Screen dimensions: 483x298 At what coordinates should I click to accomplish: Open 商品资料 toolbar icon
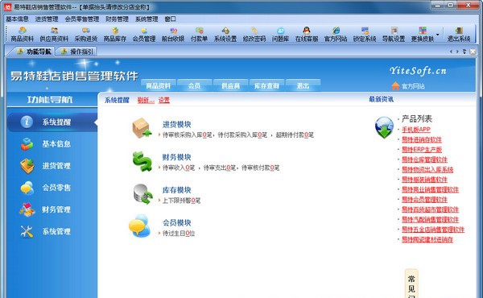pyautogui.click(x=23, y=34)
